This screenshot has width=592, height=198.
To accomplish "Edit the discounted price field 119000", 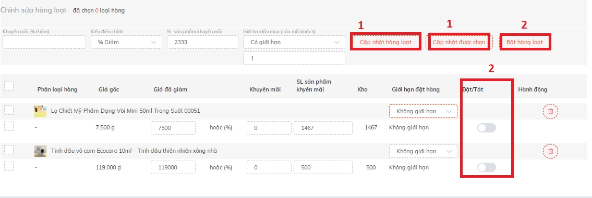I will tap(173, 167).
